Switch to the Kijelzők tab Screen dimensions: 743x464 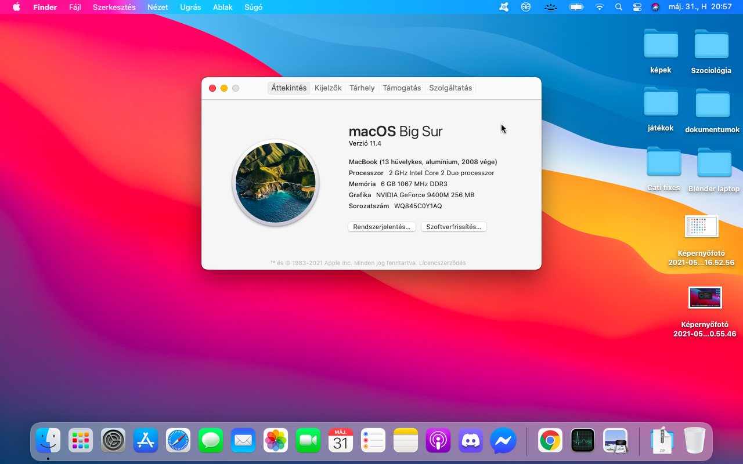pyautogui.click(x=328, y=88)
